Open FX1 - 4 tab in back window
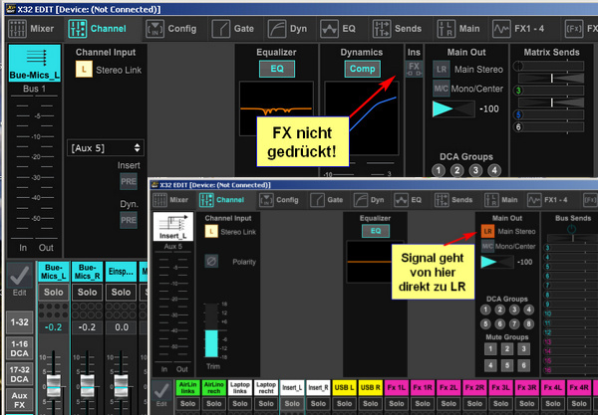Image resolution: width=598 pixels, height=415 pixels. click(x=518, y=29)
